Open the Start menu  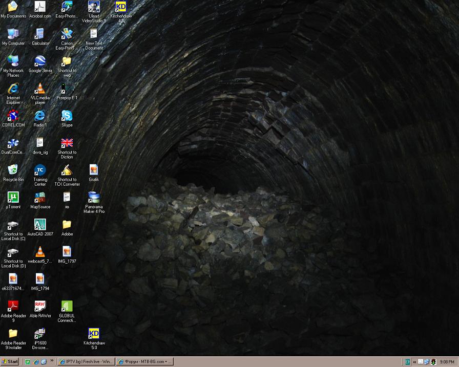[10, 362]
